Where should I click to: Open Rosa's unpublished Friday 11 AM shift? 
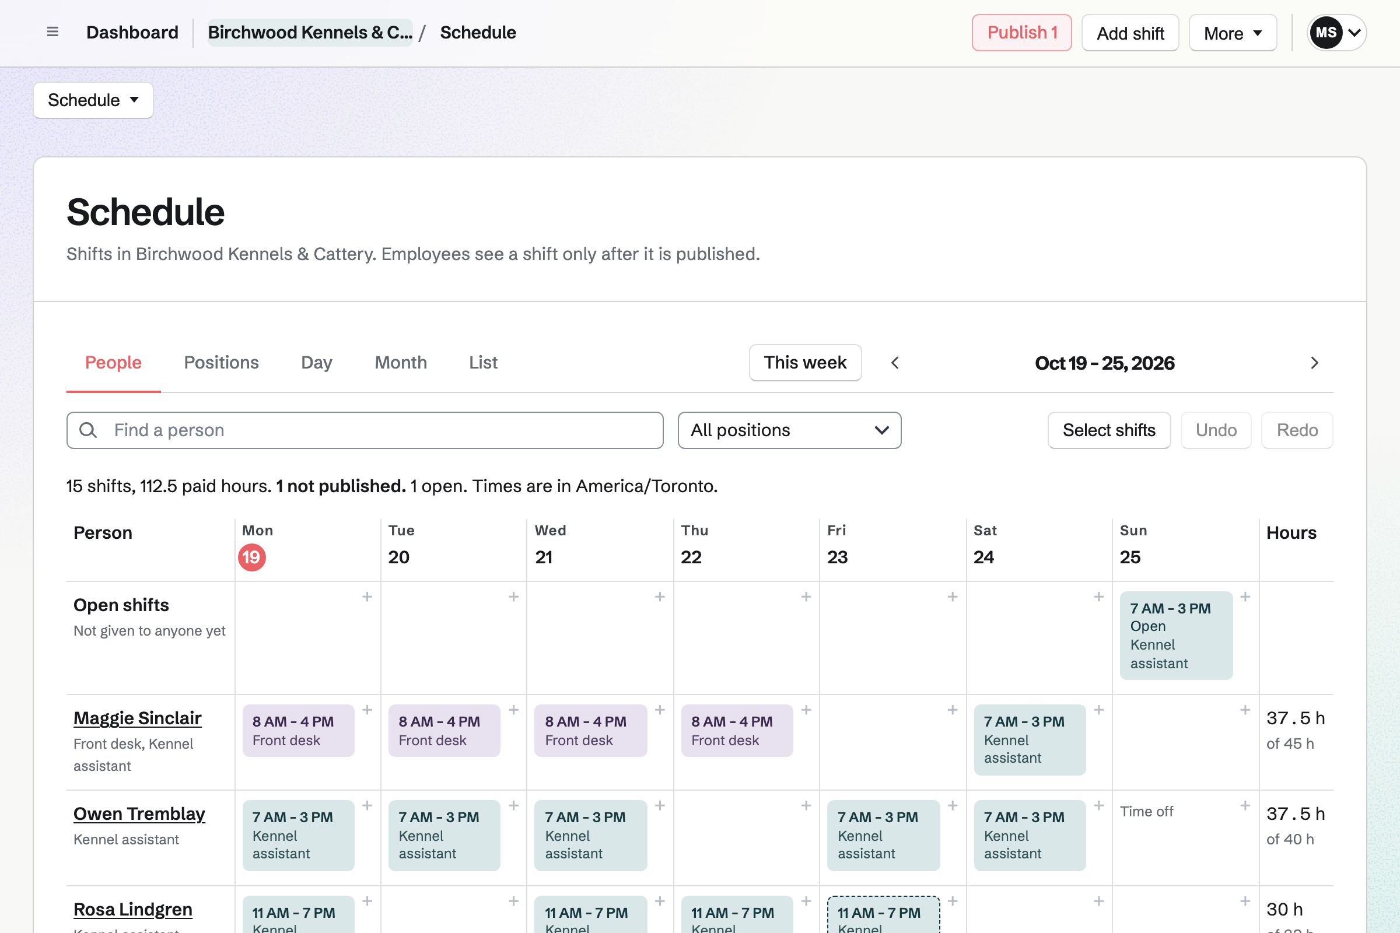883,915
